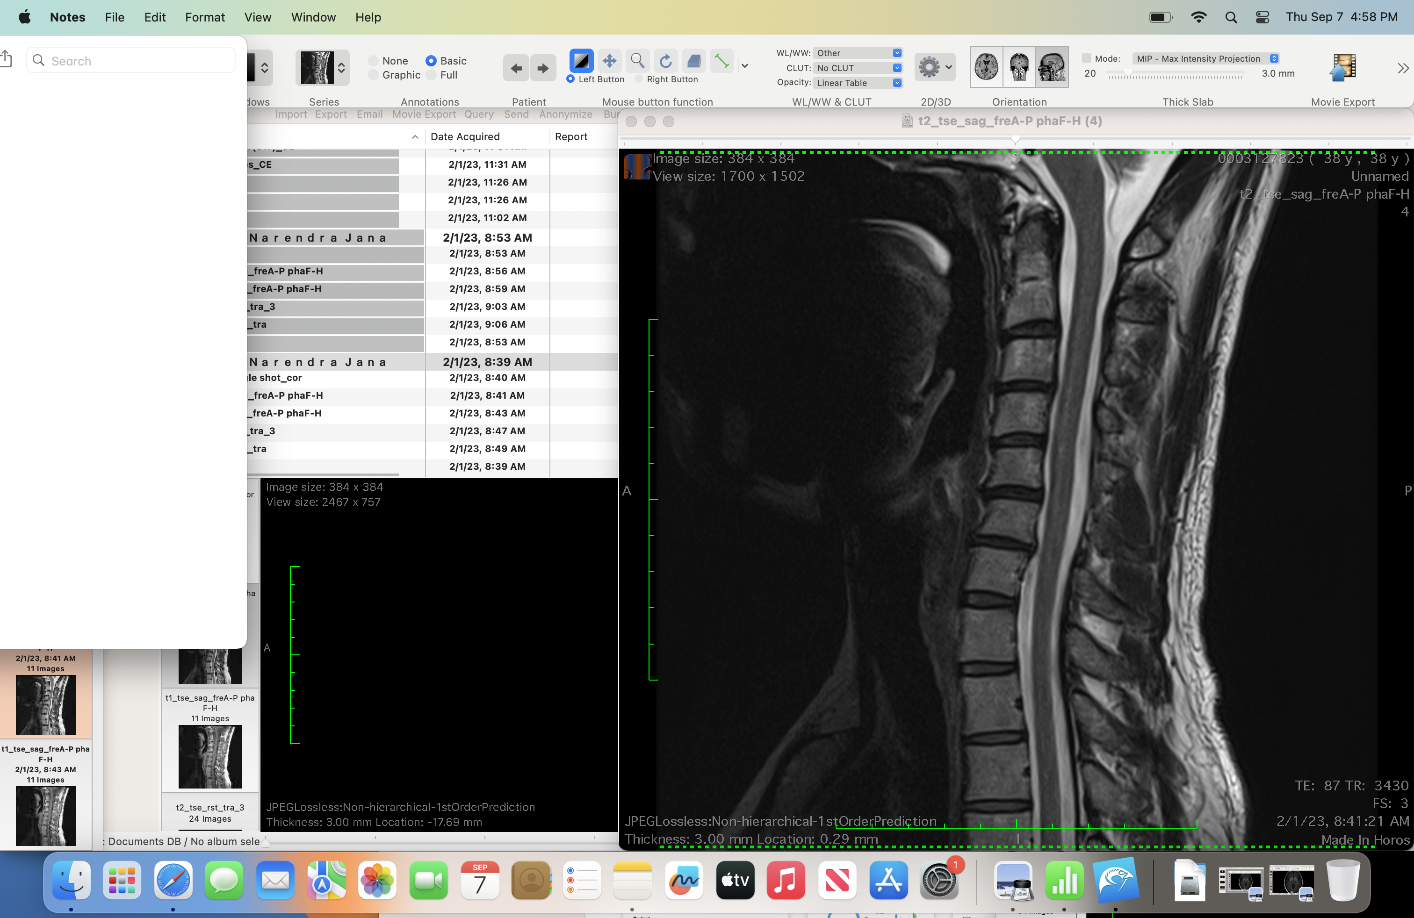
Task: Set annotations to Full
Action: click(x=432, y=75)
